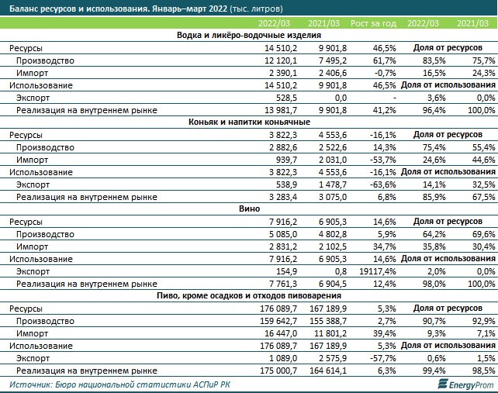Click wine import growth 34,7%
Screen dimensions: 498x393
click(x=384, y=246)
